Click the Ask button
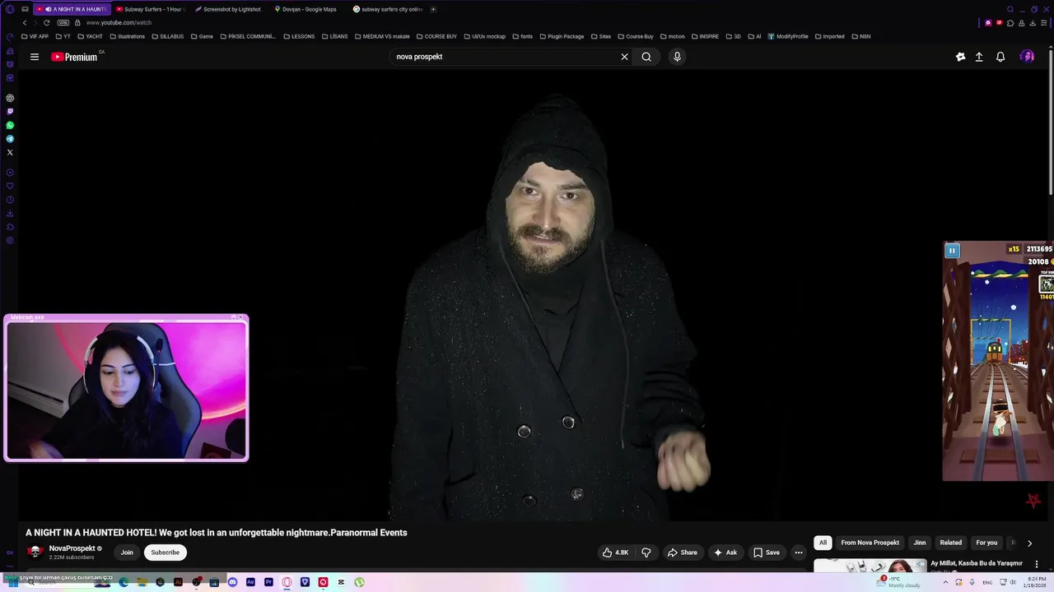Screen dimensions: 1054x592 pyautogui.click(x=725, y=553)
